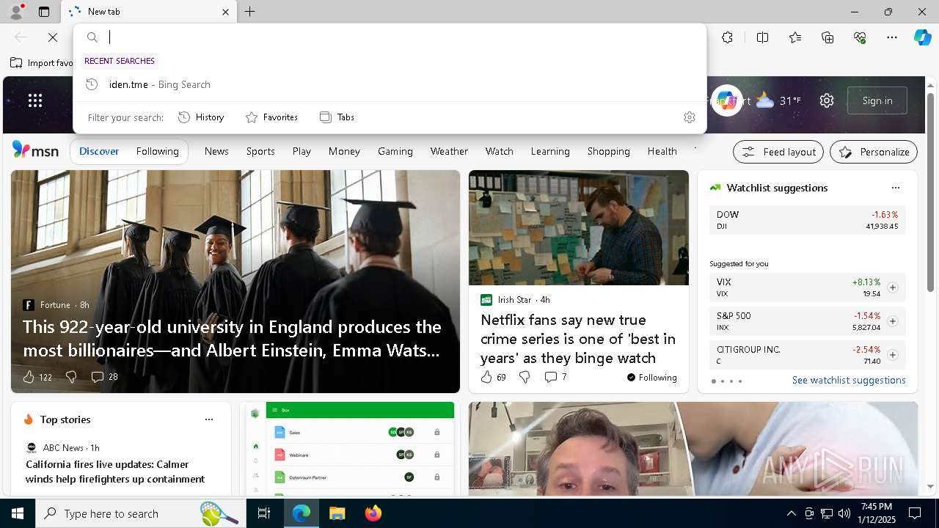Open the volume control in tray
This screenshot has width=939, height=528.
pyautogui.click(x=844, y=513)
